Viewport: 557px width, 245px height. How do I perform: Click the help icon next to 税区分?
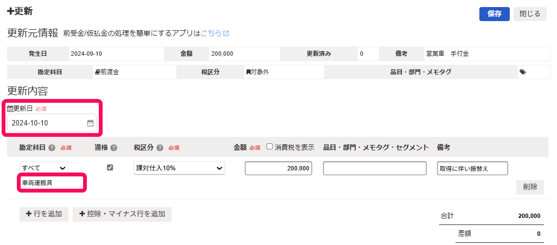click(160, 148)
